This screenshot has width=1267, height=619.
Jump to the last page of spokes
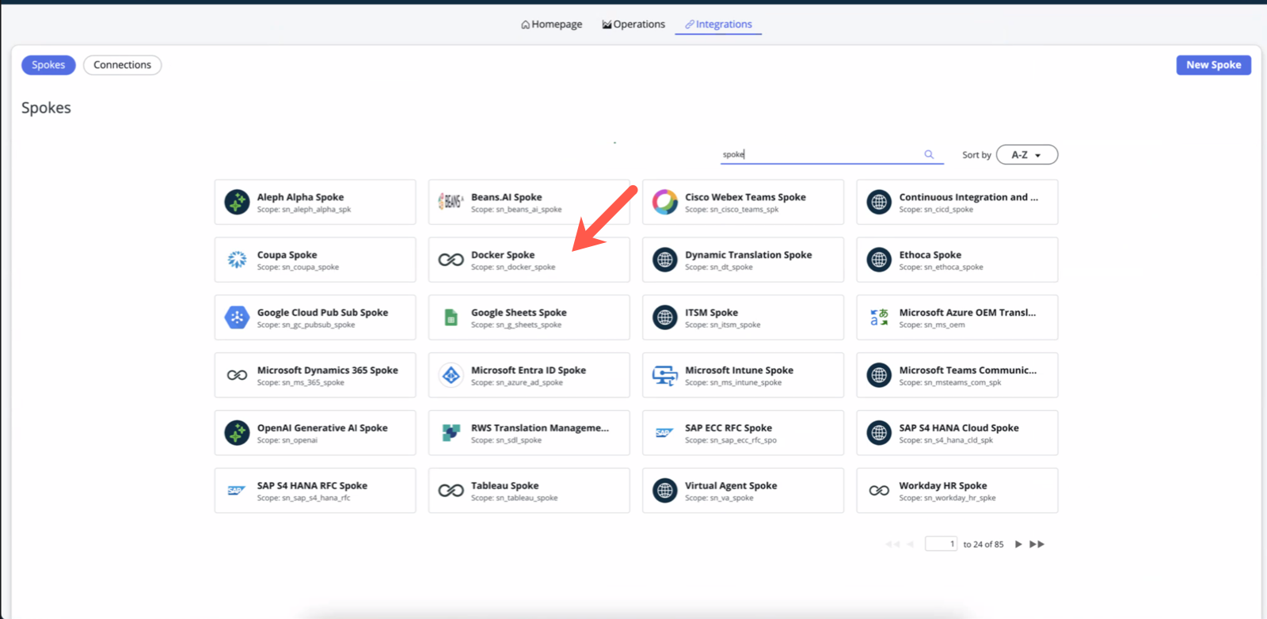click(1037, 545)
